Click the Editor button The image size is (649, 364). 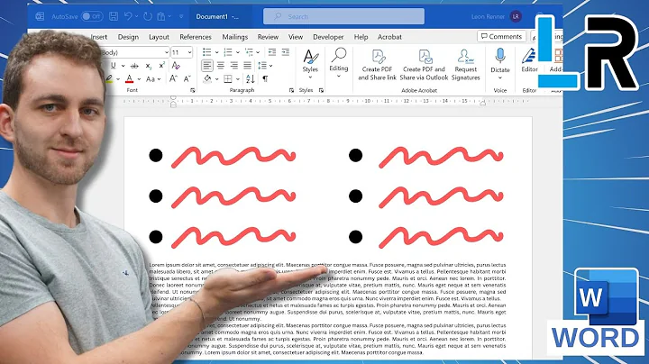tap(529, 61)
